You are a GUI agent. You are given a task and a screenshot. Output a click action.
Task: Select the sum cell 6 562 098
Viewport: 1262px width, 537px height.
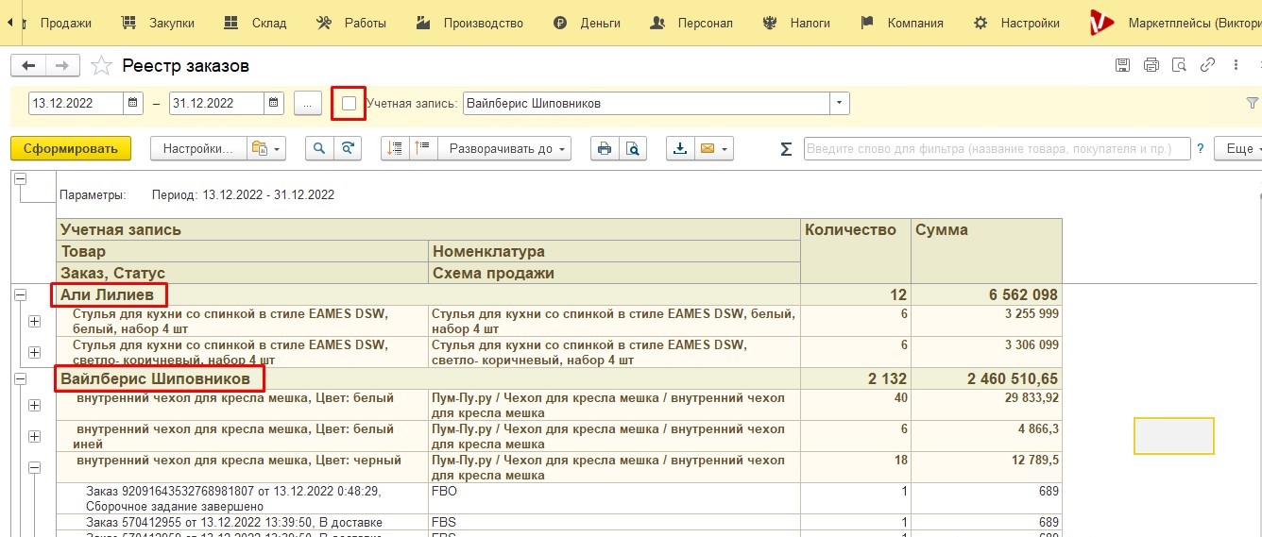(987, 295)
